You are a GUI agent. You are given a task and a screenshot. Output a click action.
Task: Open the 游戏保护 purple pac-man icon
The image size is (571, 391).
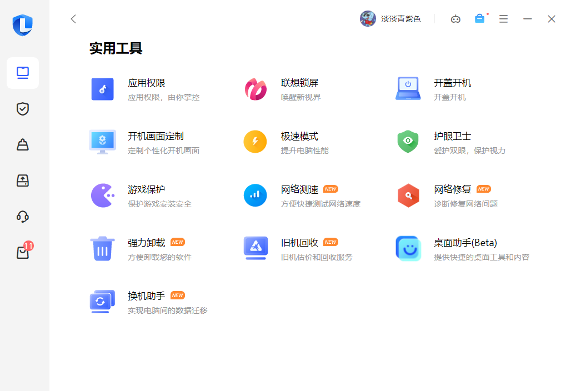[103, 195]
